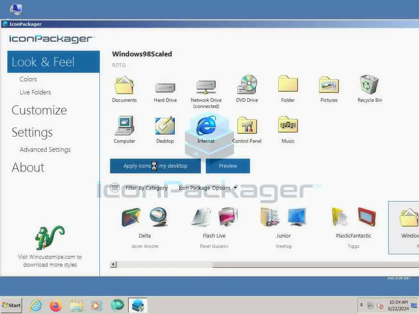Image resolution: width=419 pixels, height=314 pixels.
Task: Switch to the Customize section
Action: click(x=39, y=110)
